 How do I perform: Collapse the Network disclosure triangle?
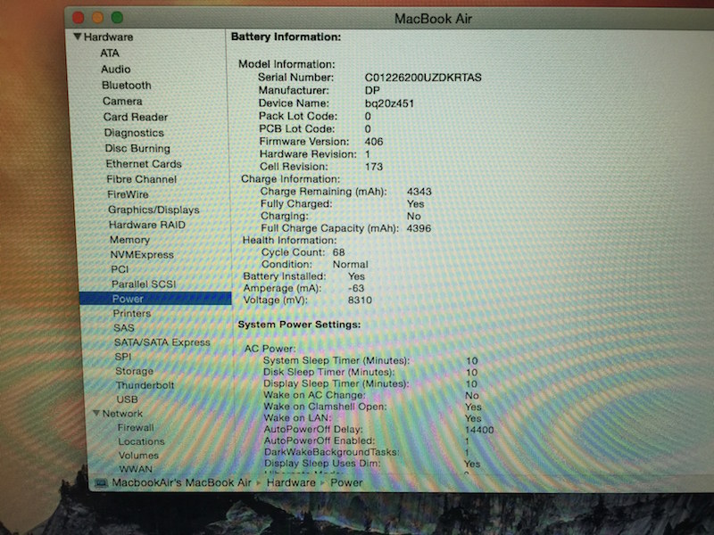(x=96, y=413)
